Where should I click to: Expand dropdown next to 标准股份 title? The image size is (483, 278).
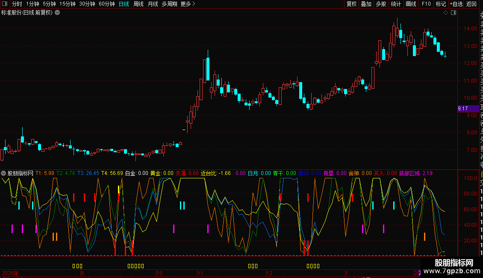point(57,13)
